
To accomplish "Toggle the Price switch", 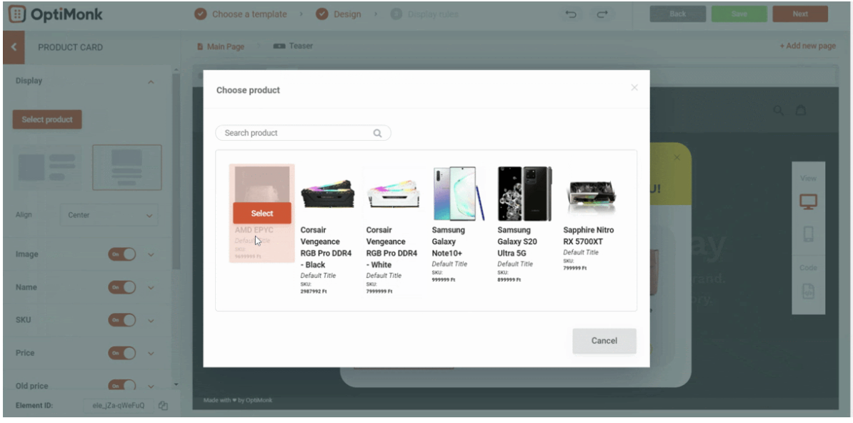I will coord(122,353).
